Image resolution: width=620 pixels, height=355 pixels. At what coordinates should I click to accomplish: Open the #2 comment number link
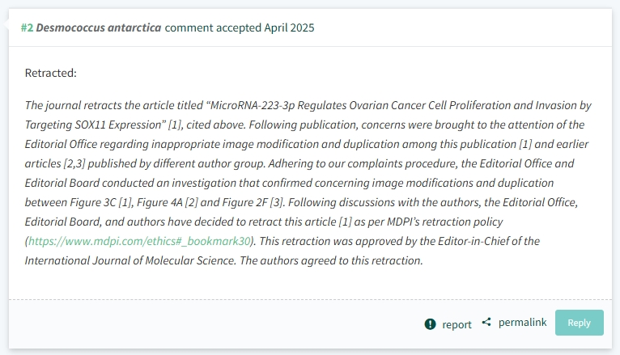pyautogui.click(x=27, y=27)
